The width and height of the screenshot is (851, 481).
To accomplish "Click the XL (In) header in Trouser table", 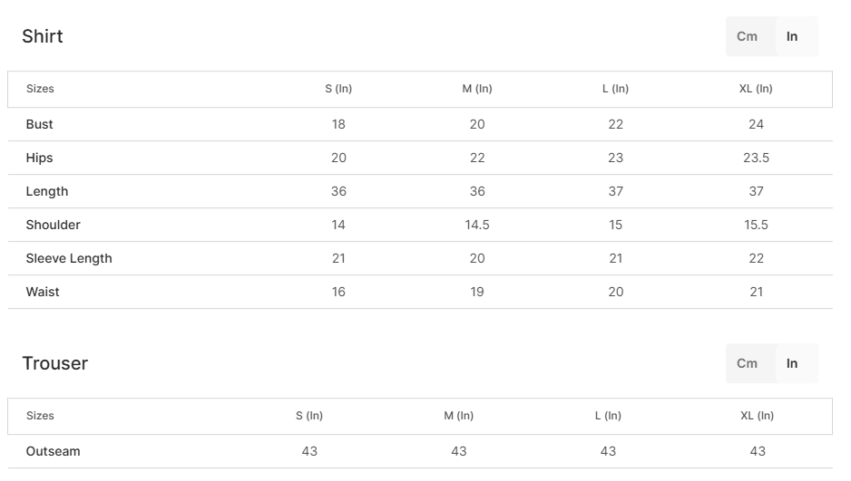I will click(x=757, y=416).
